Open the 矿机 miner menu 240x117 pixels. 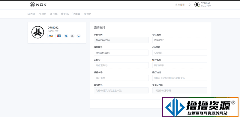(x=65, y=14)
